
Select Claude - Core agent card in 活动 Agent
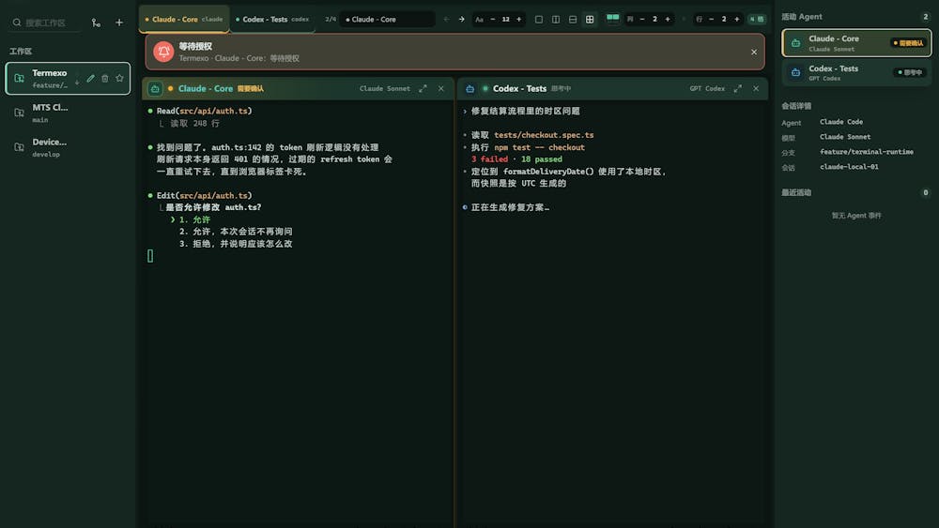pos(856,43)
